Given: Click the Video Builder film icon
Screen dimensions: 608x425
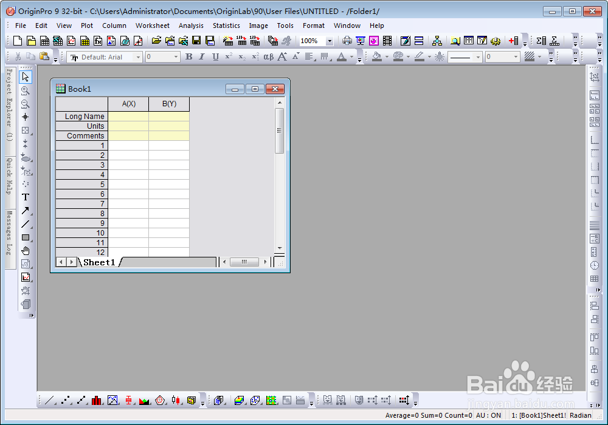Looking at the screenshot, I should (387, 41).
